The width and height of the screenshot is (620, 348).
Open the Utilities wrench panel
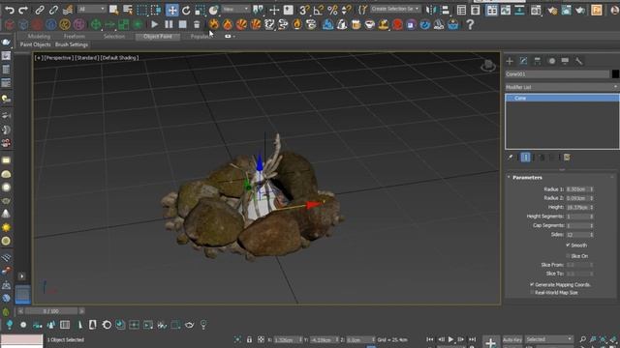pos(579,61)
